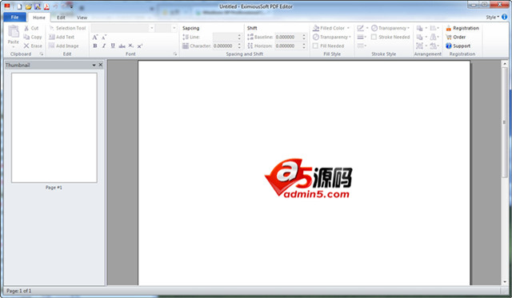This screenshot has height=298, width=512.
Task: Check the Stroke Needed checkbox
Action: 374,37
